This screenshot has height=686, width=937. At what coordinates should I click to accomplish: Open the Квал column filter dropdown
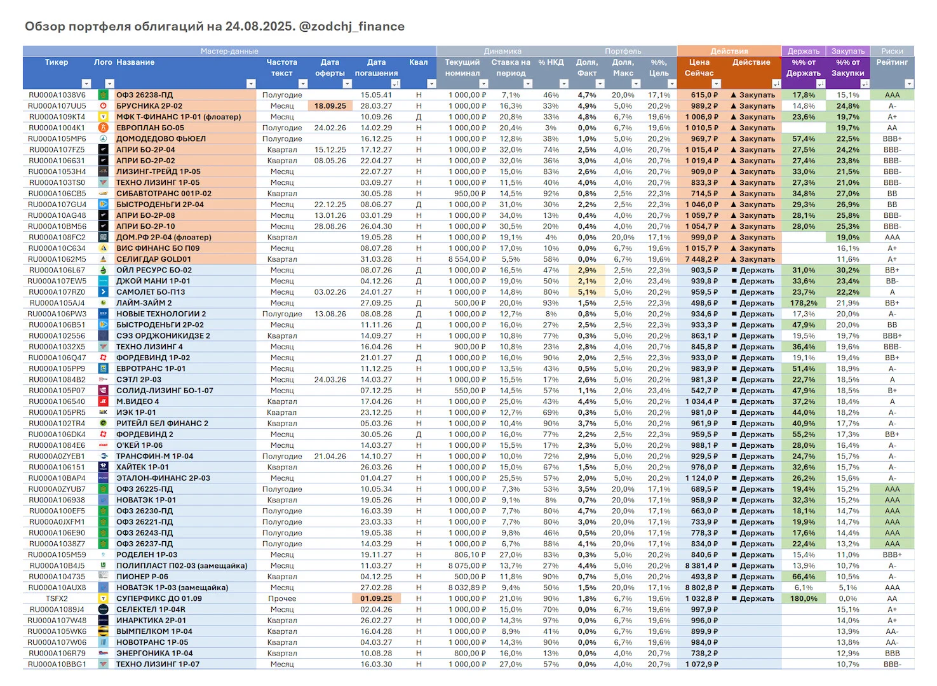pos(431,84)
